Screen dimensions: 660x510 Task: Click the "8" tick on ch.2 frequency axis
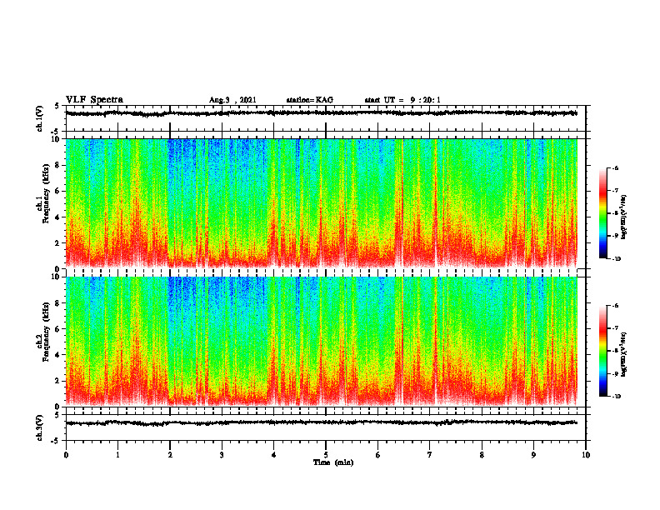(57, 303)
